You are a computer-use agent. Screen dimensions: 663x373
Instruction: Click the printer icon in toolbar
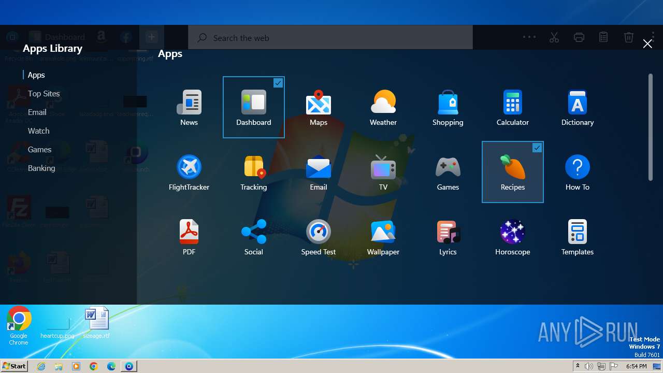coord(579,37)
